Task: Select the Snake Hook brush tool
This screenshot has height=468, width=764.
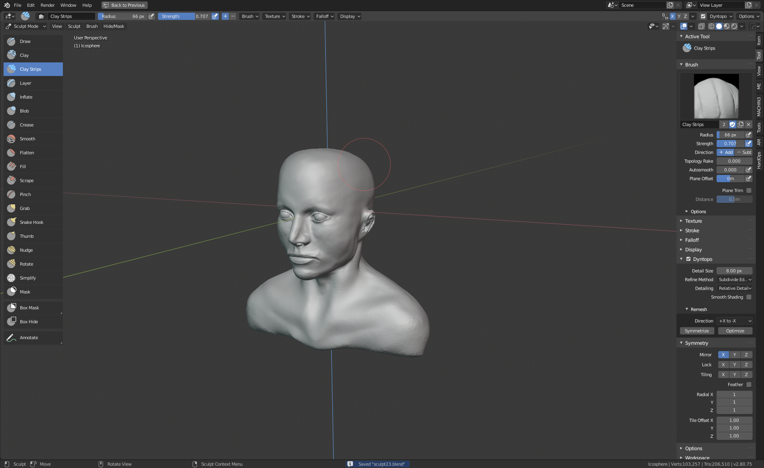Action: [x=32, y=222]
